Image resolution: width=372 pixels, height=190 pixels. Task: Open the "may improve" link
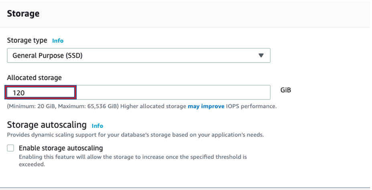click(x=206, y=106)
